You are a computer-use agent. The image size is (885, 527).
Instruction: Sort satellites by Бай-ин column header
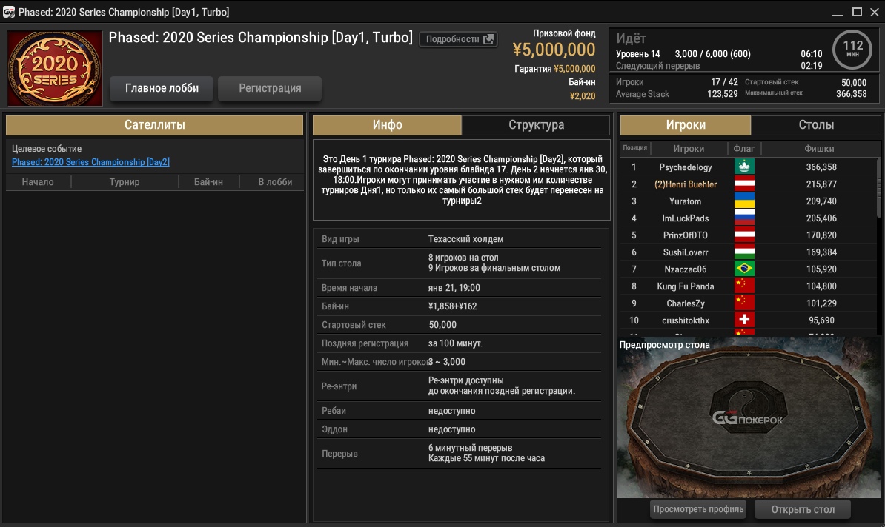click(208, 182)
